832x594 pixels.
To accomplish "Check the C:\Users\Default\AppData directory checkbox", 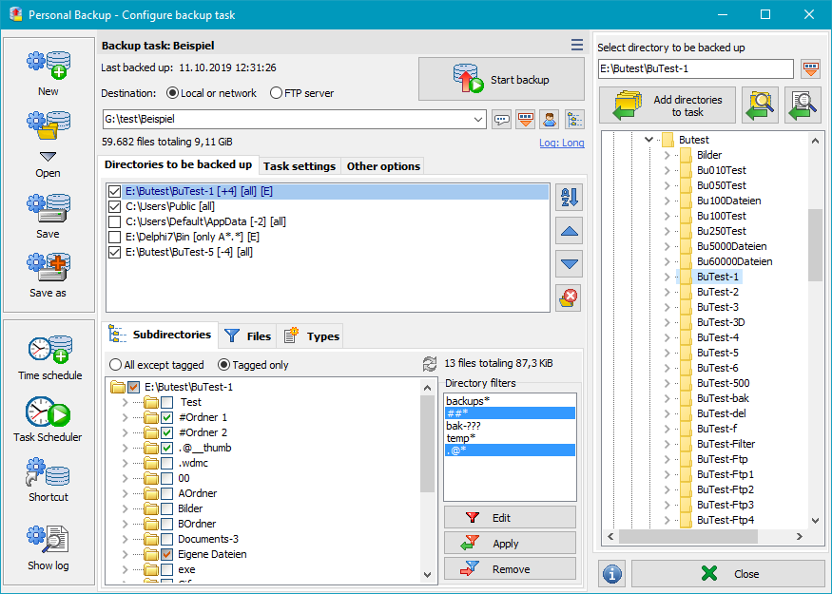I will 115,221.
